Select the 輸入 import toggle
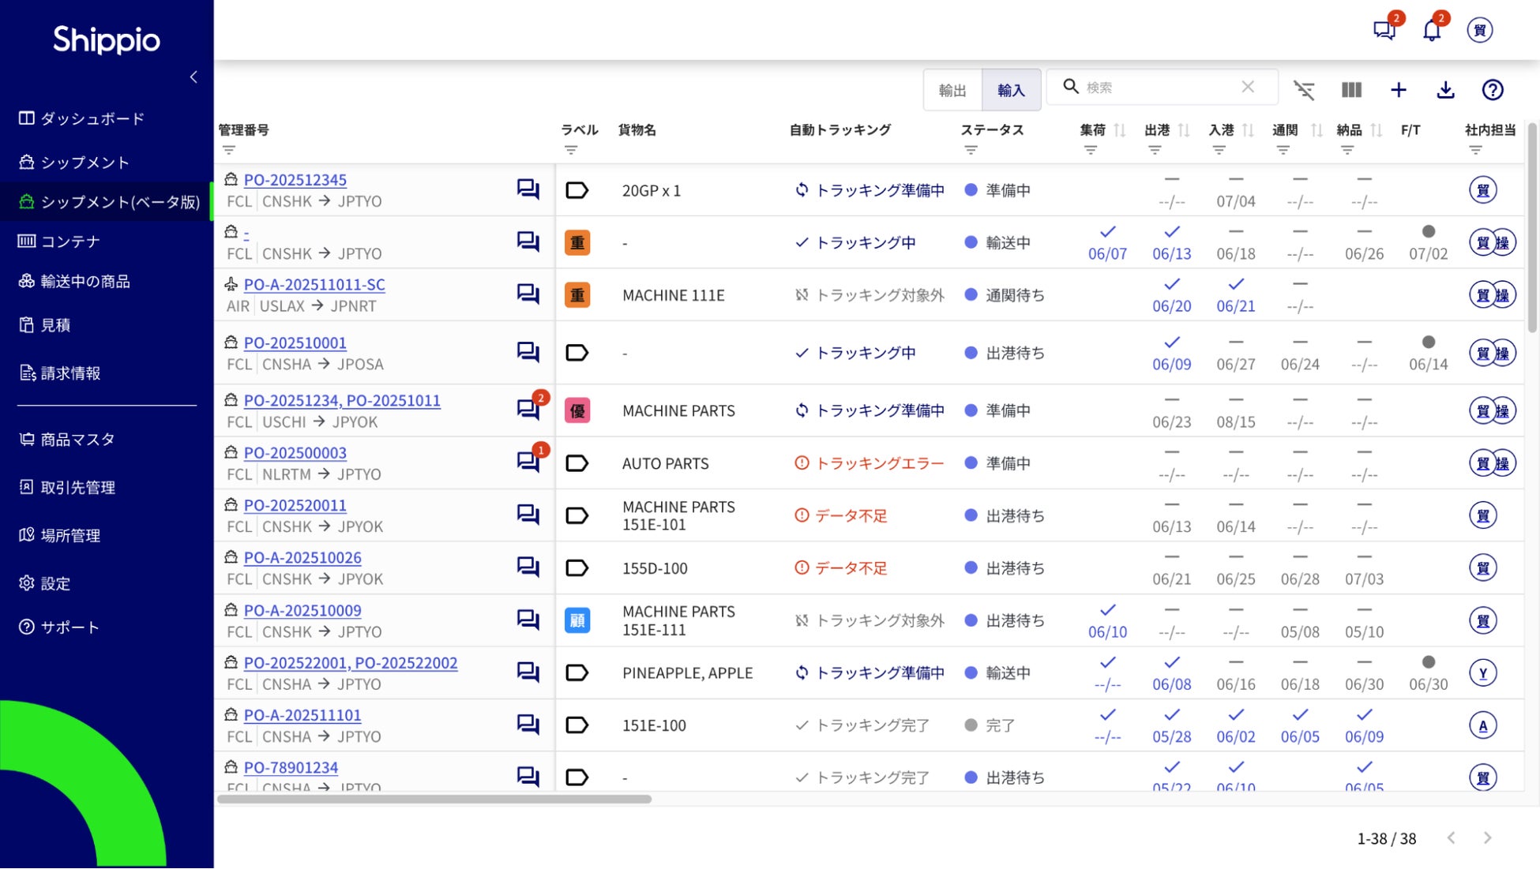This screenshot has height=869, width=1540. click(1011, 90)
